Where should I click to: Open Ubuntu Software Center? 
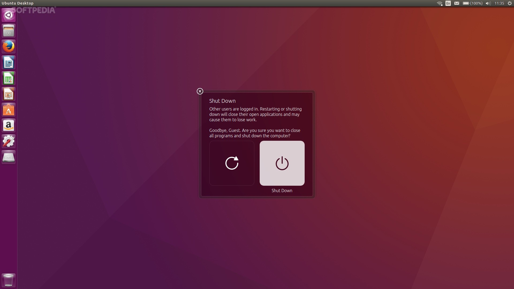coord(9,110)
